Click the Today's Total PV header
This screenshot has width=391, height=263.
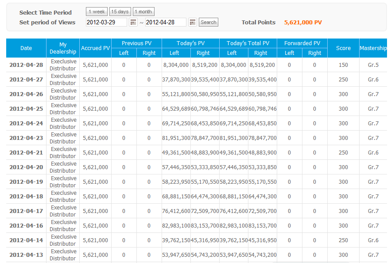[248, 43]
